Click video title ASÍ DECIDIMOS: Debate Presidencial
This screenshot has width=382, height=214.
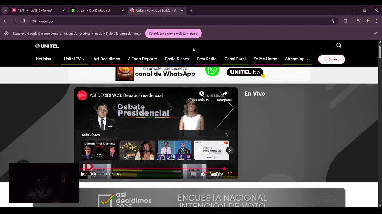coord(126,95)
